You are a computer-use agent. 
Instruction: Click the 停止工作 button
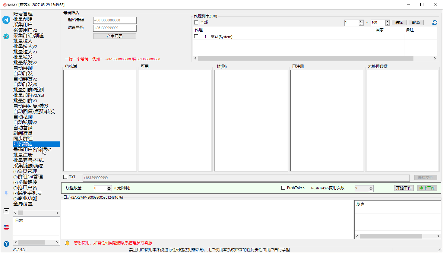pyautogui.click(x=427, y=188)
